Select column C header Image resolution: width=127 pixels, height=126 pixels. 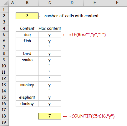pyautogui.click(x=50, y=3)
